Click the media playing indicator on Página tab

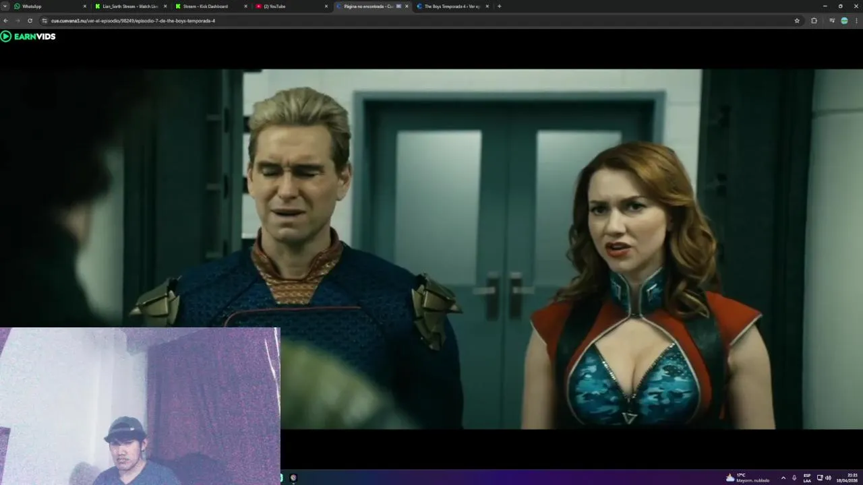398,6
